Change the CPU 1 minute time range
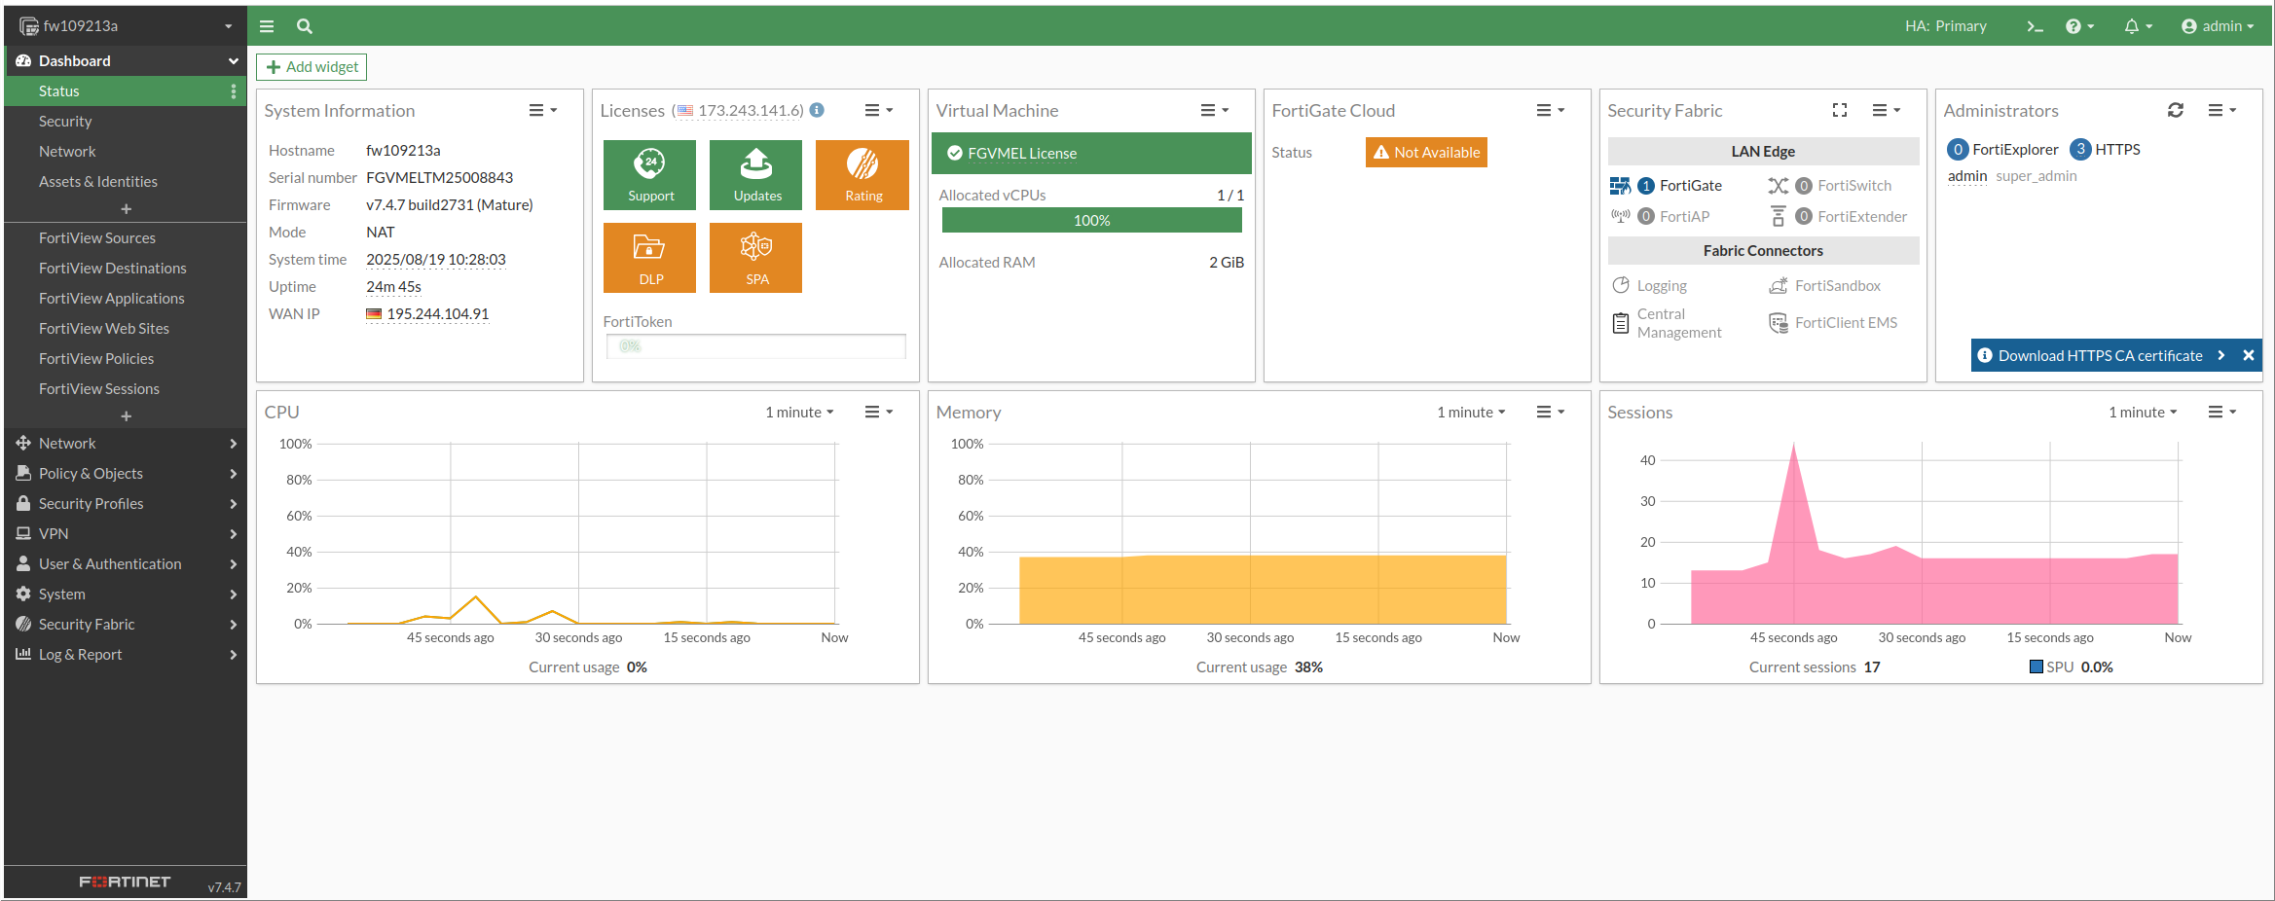This screenshot has height=901, width=2275. point(799,412)
